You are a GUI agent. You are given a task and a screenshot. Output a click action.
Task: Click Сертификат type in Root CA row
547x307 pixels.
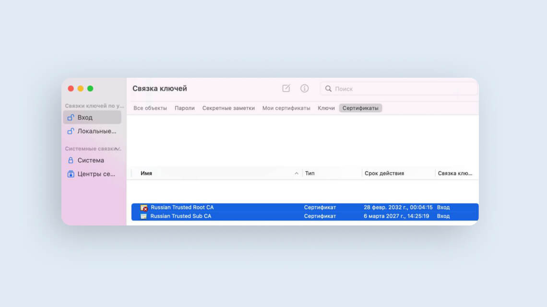pos(320,207)
